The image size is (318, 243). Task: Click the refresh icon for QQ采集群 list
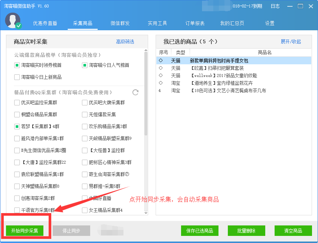tap(135, 92)
